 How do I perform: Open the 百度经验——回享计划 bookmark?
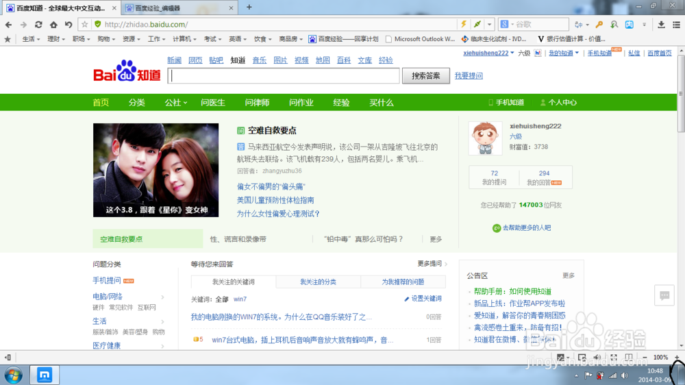(343, 39)
